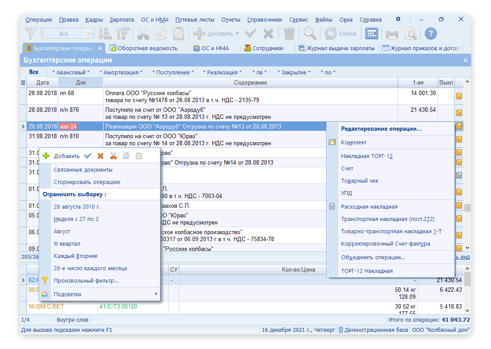Click the Демонстрационная база status bar entry

(x=373, y=330)
